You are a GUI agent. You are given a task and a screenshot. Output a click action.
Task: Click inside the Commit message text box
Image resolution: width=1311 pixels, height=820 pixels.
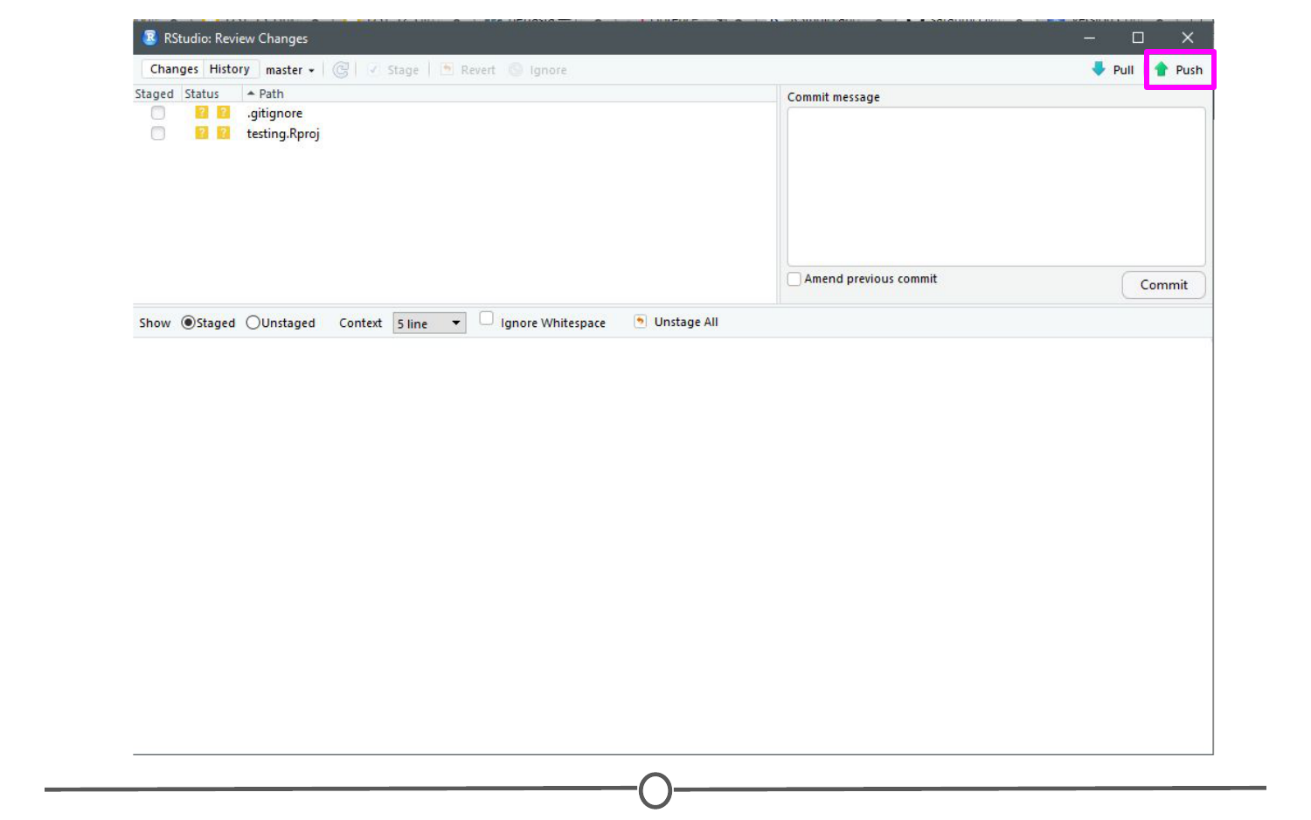995,186
